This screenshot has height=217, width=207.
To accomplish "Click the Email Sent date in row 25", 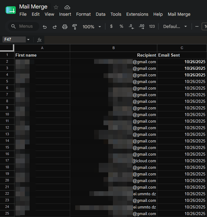I will (x=182, y=214).
